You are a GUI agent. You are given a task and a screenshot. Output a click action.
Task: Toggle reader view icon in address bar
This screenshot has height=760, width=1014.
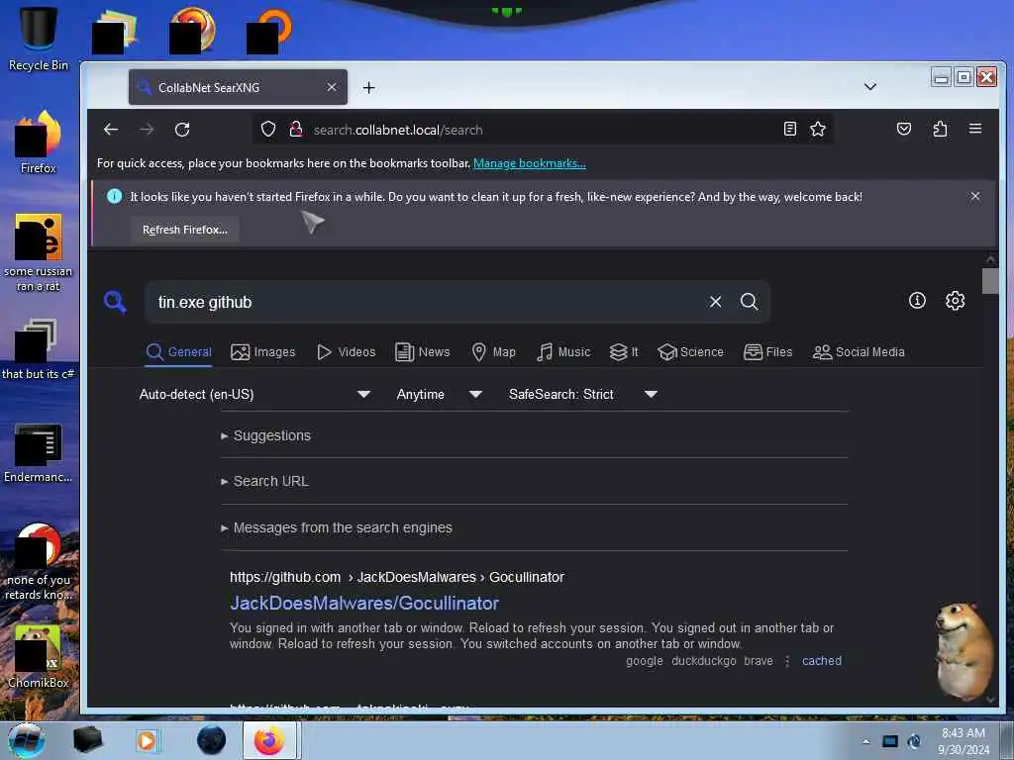click(789, 129)
